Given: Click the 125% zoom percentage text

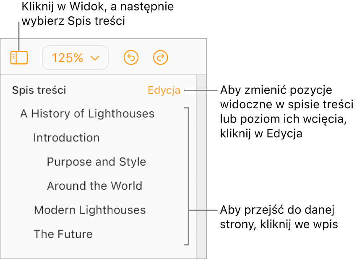Looking at the screenshot, I should pos(67,58).
